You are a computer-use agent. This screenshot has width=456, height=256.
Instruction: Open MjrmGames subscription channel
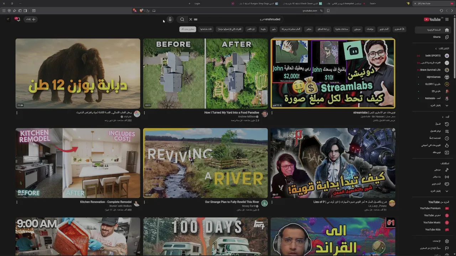pyautogui.click(x=433, y=77)
